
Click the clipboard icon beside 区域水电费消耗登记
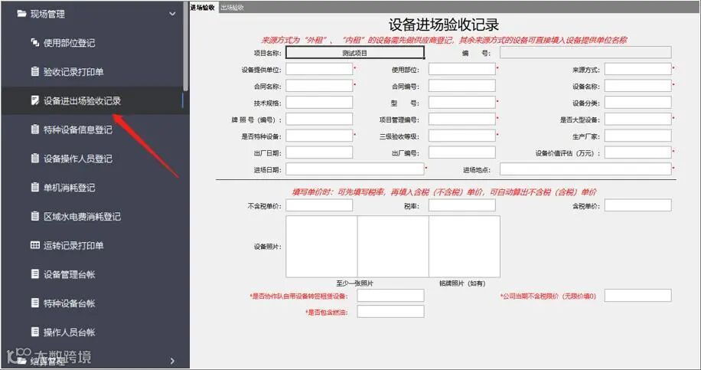tap(35, 217)
